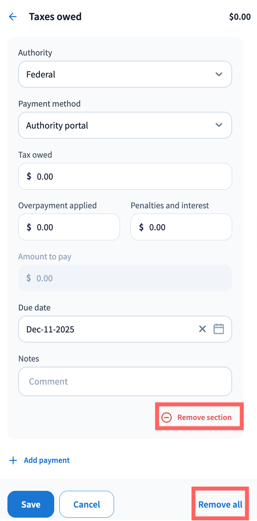Expand the Payment method dropdown

click(x=125, y=126)
